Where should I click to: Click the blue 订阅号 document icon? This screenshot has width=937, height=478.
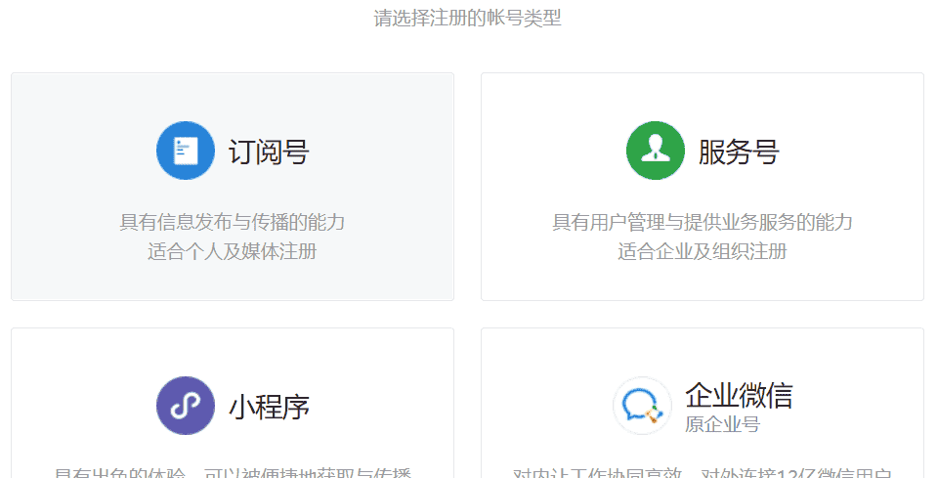point(186,151)
